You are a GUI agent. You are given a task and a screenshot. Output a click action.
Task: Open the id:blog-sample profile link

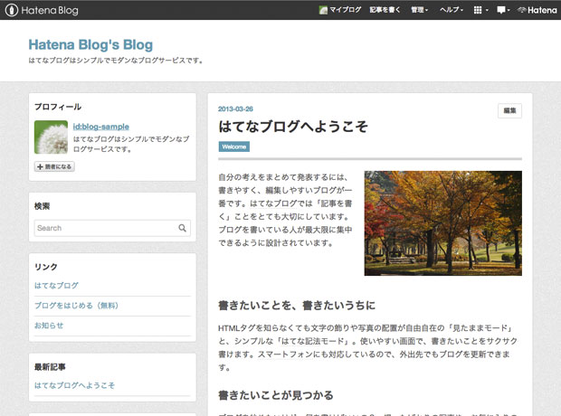pyautogui.click(x=100, y=127)
